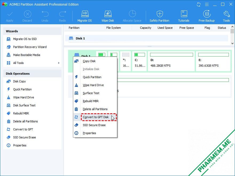Select Migrate OS to SSD wizard
Viewport: 235px width, 176px height.
click(32, 39)
